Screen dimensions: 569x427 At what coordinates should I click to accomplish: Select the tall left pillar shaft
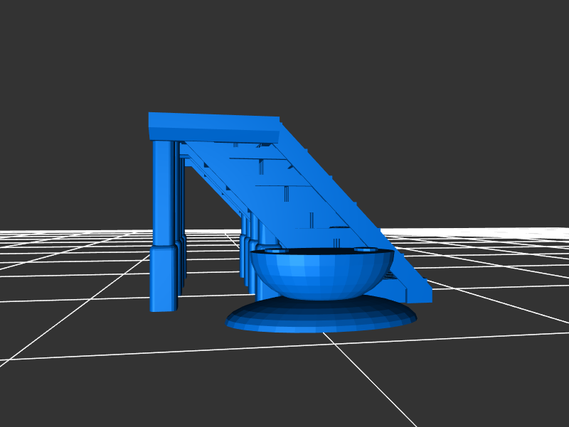[162, 192]
